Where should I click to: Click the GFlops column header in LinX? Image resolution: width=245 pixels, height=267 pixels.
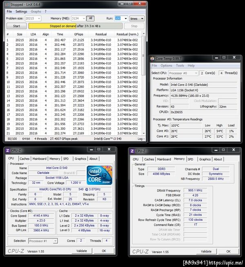click(78, 34)
